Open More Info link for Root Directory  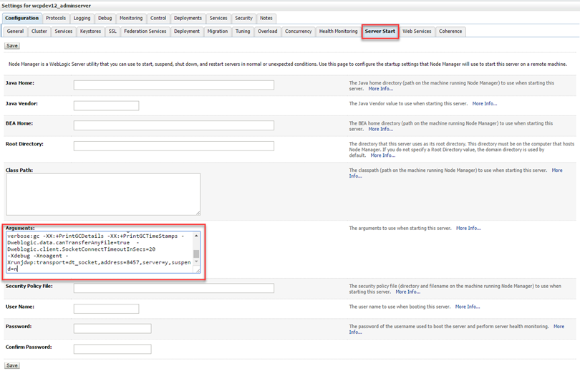point(383,155)
